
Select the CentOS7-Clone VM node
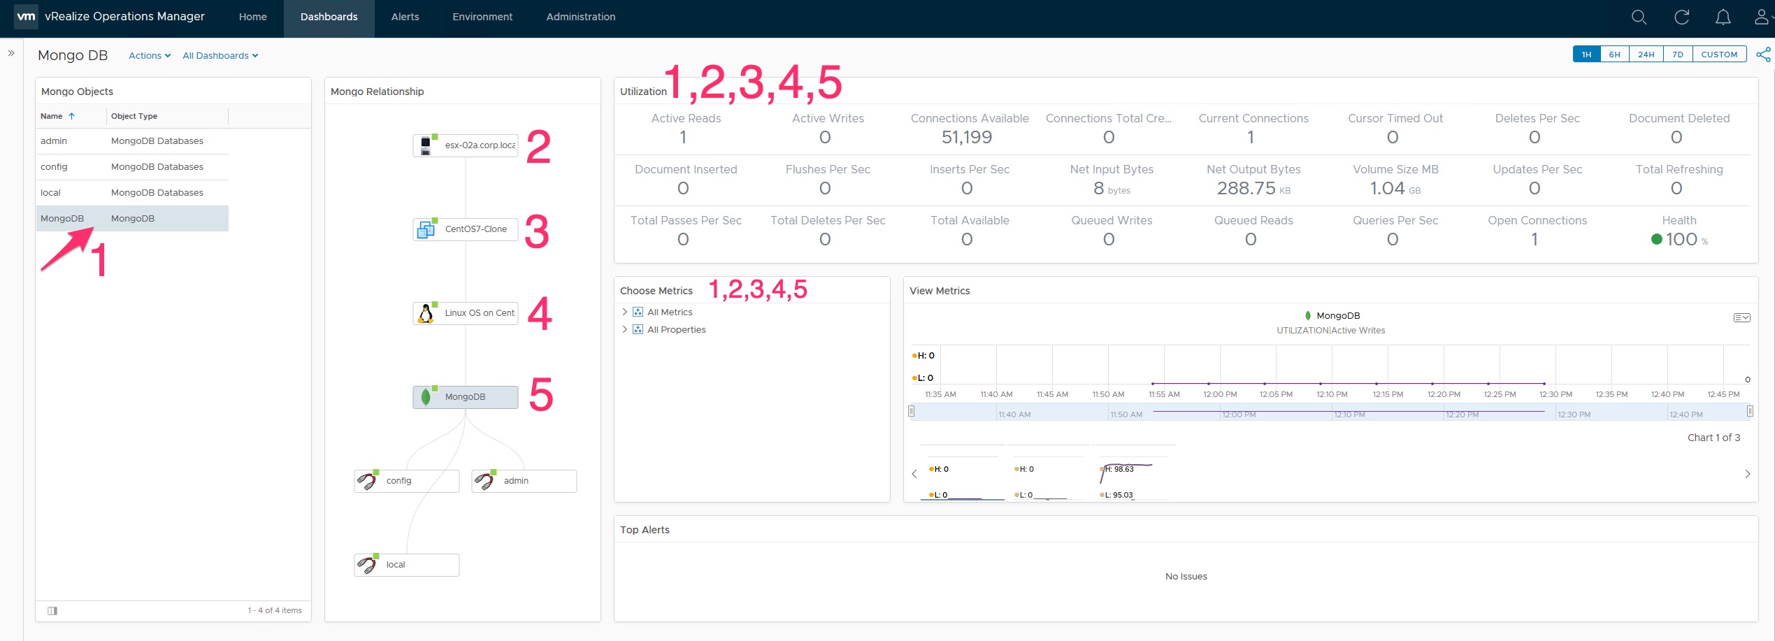[466, 229]
